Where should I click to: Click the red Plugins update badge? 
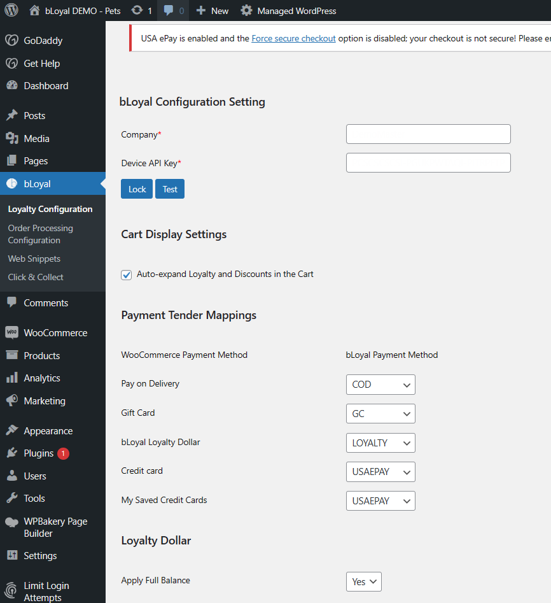tap(64, 453)
